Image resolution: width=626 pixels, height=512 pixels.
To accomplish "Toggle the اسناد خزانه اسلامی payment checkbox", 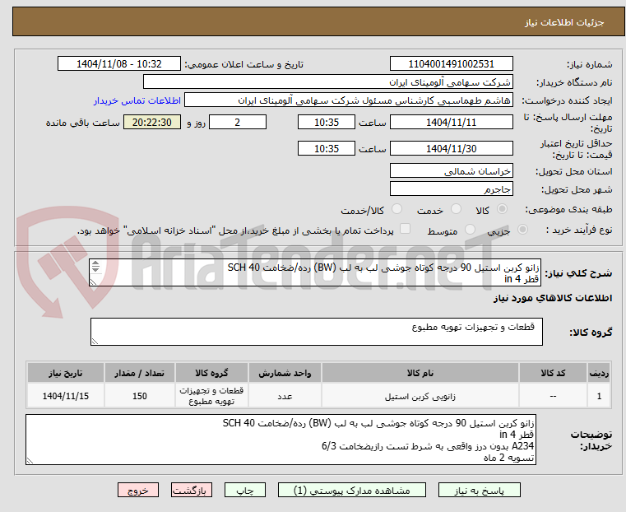I will click(406, 229).
